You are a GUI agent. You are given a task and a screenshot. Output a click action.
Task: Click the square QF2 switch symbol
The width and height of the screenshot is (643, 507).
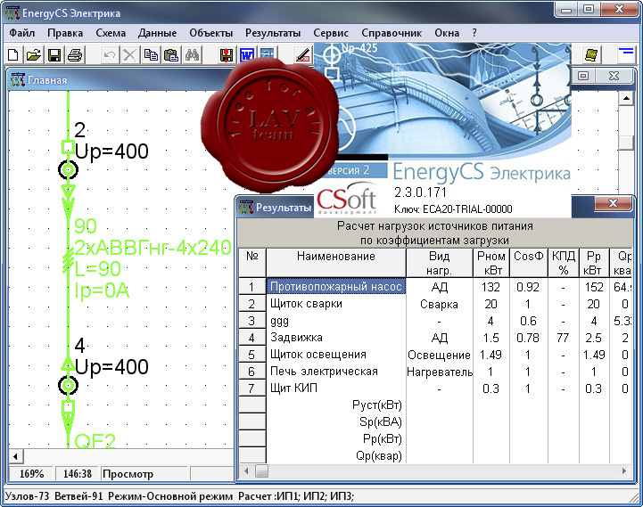click(68, 407)
